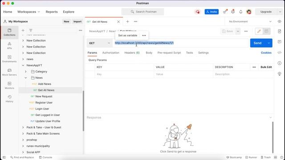Open the History sidebar panel

pyautogui.click(x=9, y=99)
